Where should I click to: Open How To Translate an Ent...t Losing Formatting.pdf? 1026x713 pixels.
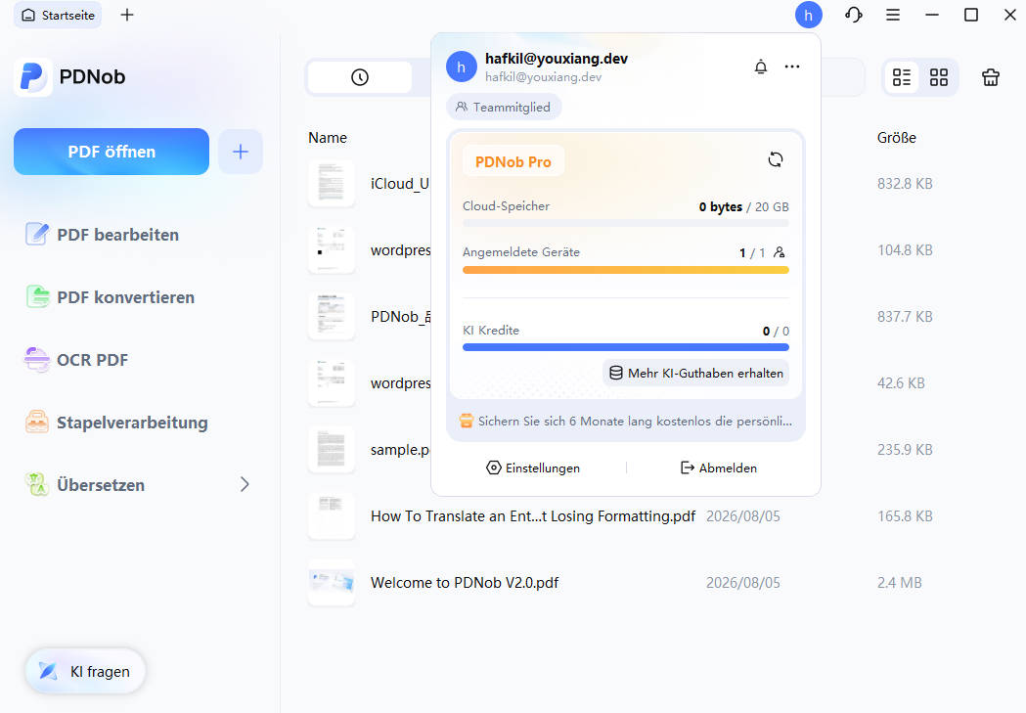(x=533, y=516)
